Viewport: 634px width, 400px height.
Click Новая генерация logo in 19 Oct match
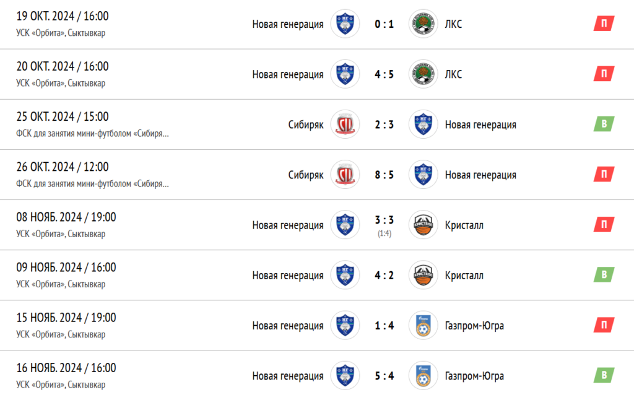(x=345, y=24)
